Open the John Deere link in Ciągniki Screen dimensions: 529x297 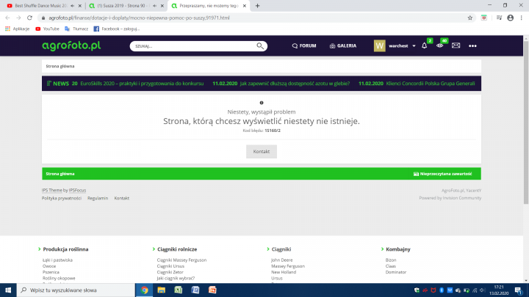281,260
